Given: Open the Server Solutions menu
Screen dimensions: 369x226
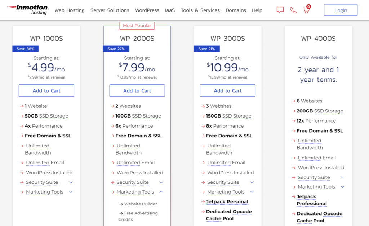Looking at the screenshot, I should click(x=110, y=10).
